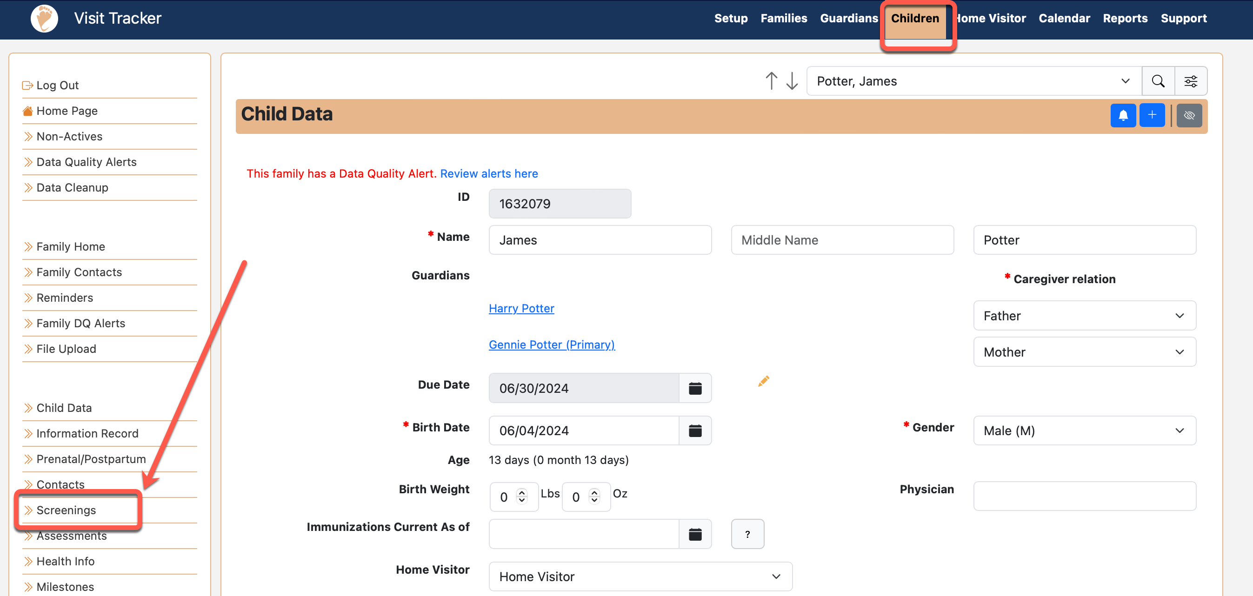Screen dimensions: 1253x596
Task: Open Family Home in the sidebar
Action: [71, 246]
